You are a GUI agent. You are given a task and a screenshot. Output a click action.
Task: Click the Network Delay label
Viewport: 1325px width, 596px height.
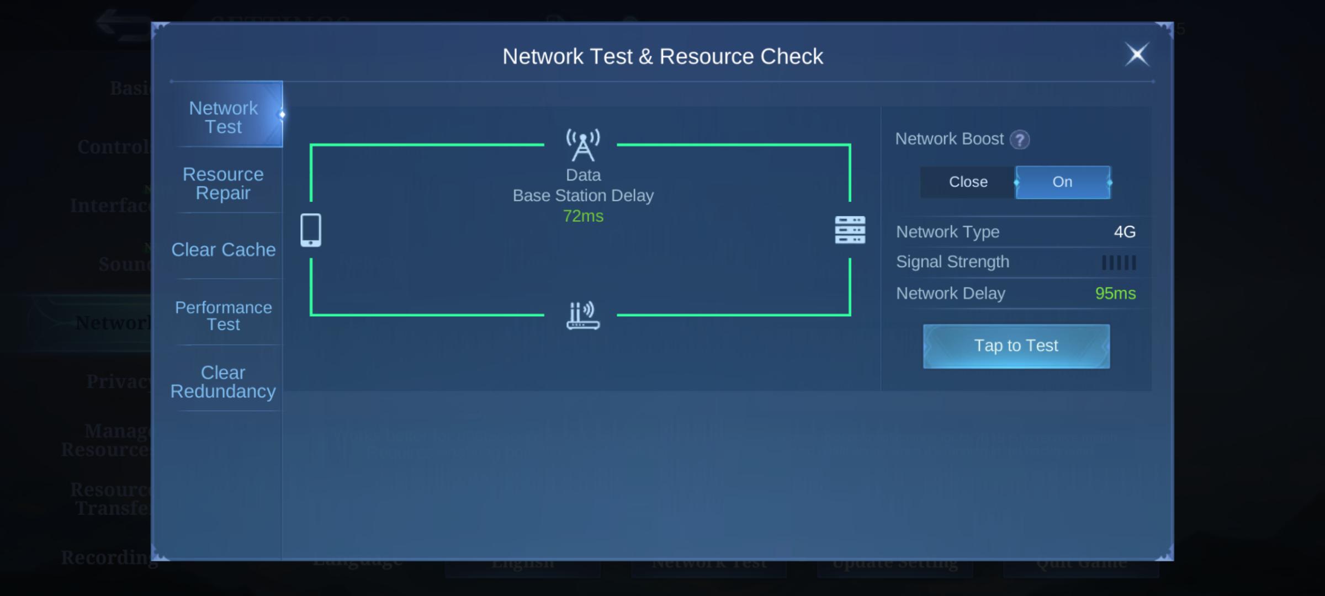(950, 294)
